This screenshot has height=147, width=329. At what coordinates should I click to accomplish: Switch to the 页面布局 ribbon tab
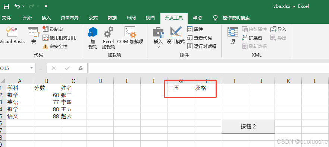click(x=69, y=18)
